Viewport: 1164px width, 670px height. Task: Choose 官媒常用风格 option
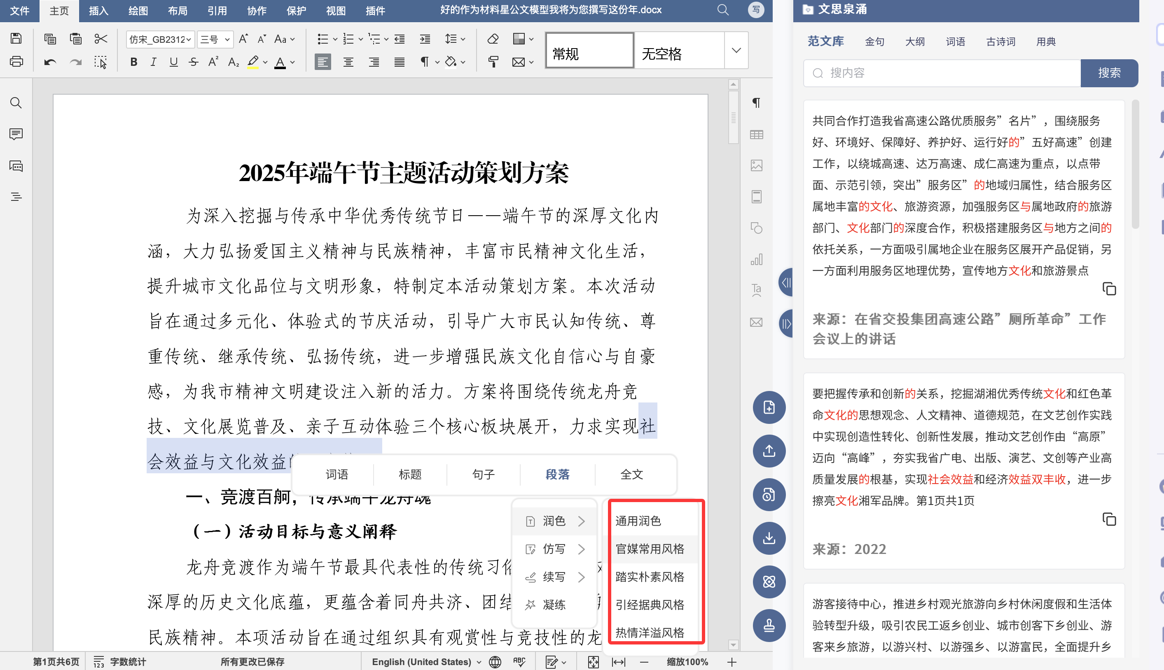tap(650, 549)
